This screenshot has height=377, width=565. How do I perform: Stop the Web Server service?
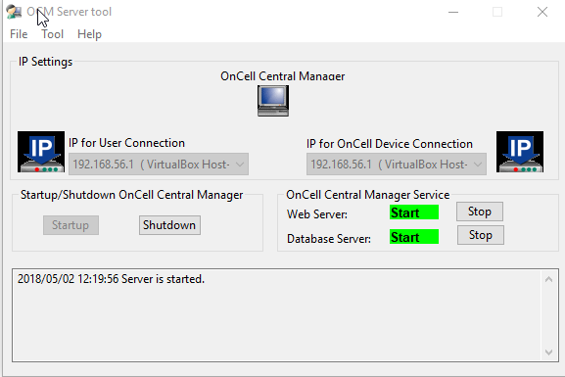(x=480, y=212)
